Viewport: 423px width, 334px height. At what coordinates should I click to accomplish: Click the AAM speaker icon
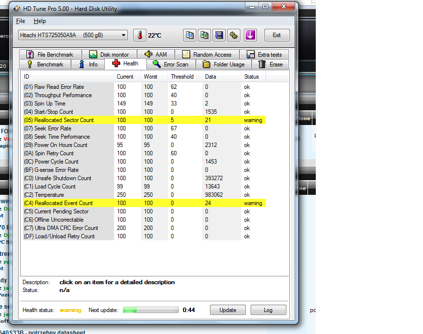tap(148, 54)
